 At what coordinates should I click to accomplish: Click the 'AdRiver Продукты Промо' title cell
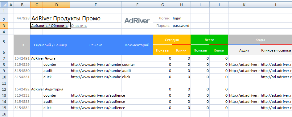(66, 19)
